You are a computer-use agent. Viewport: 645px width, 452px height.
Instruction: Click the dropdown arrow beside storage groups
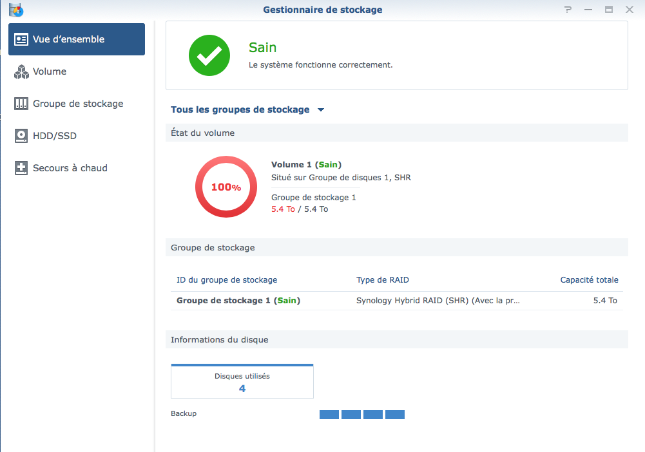click(321, 109)
